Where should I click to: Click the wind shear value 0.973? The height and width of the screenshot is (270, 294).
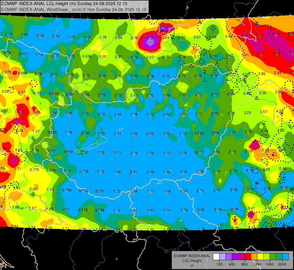[6, 72]
